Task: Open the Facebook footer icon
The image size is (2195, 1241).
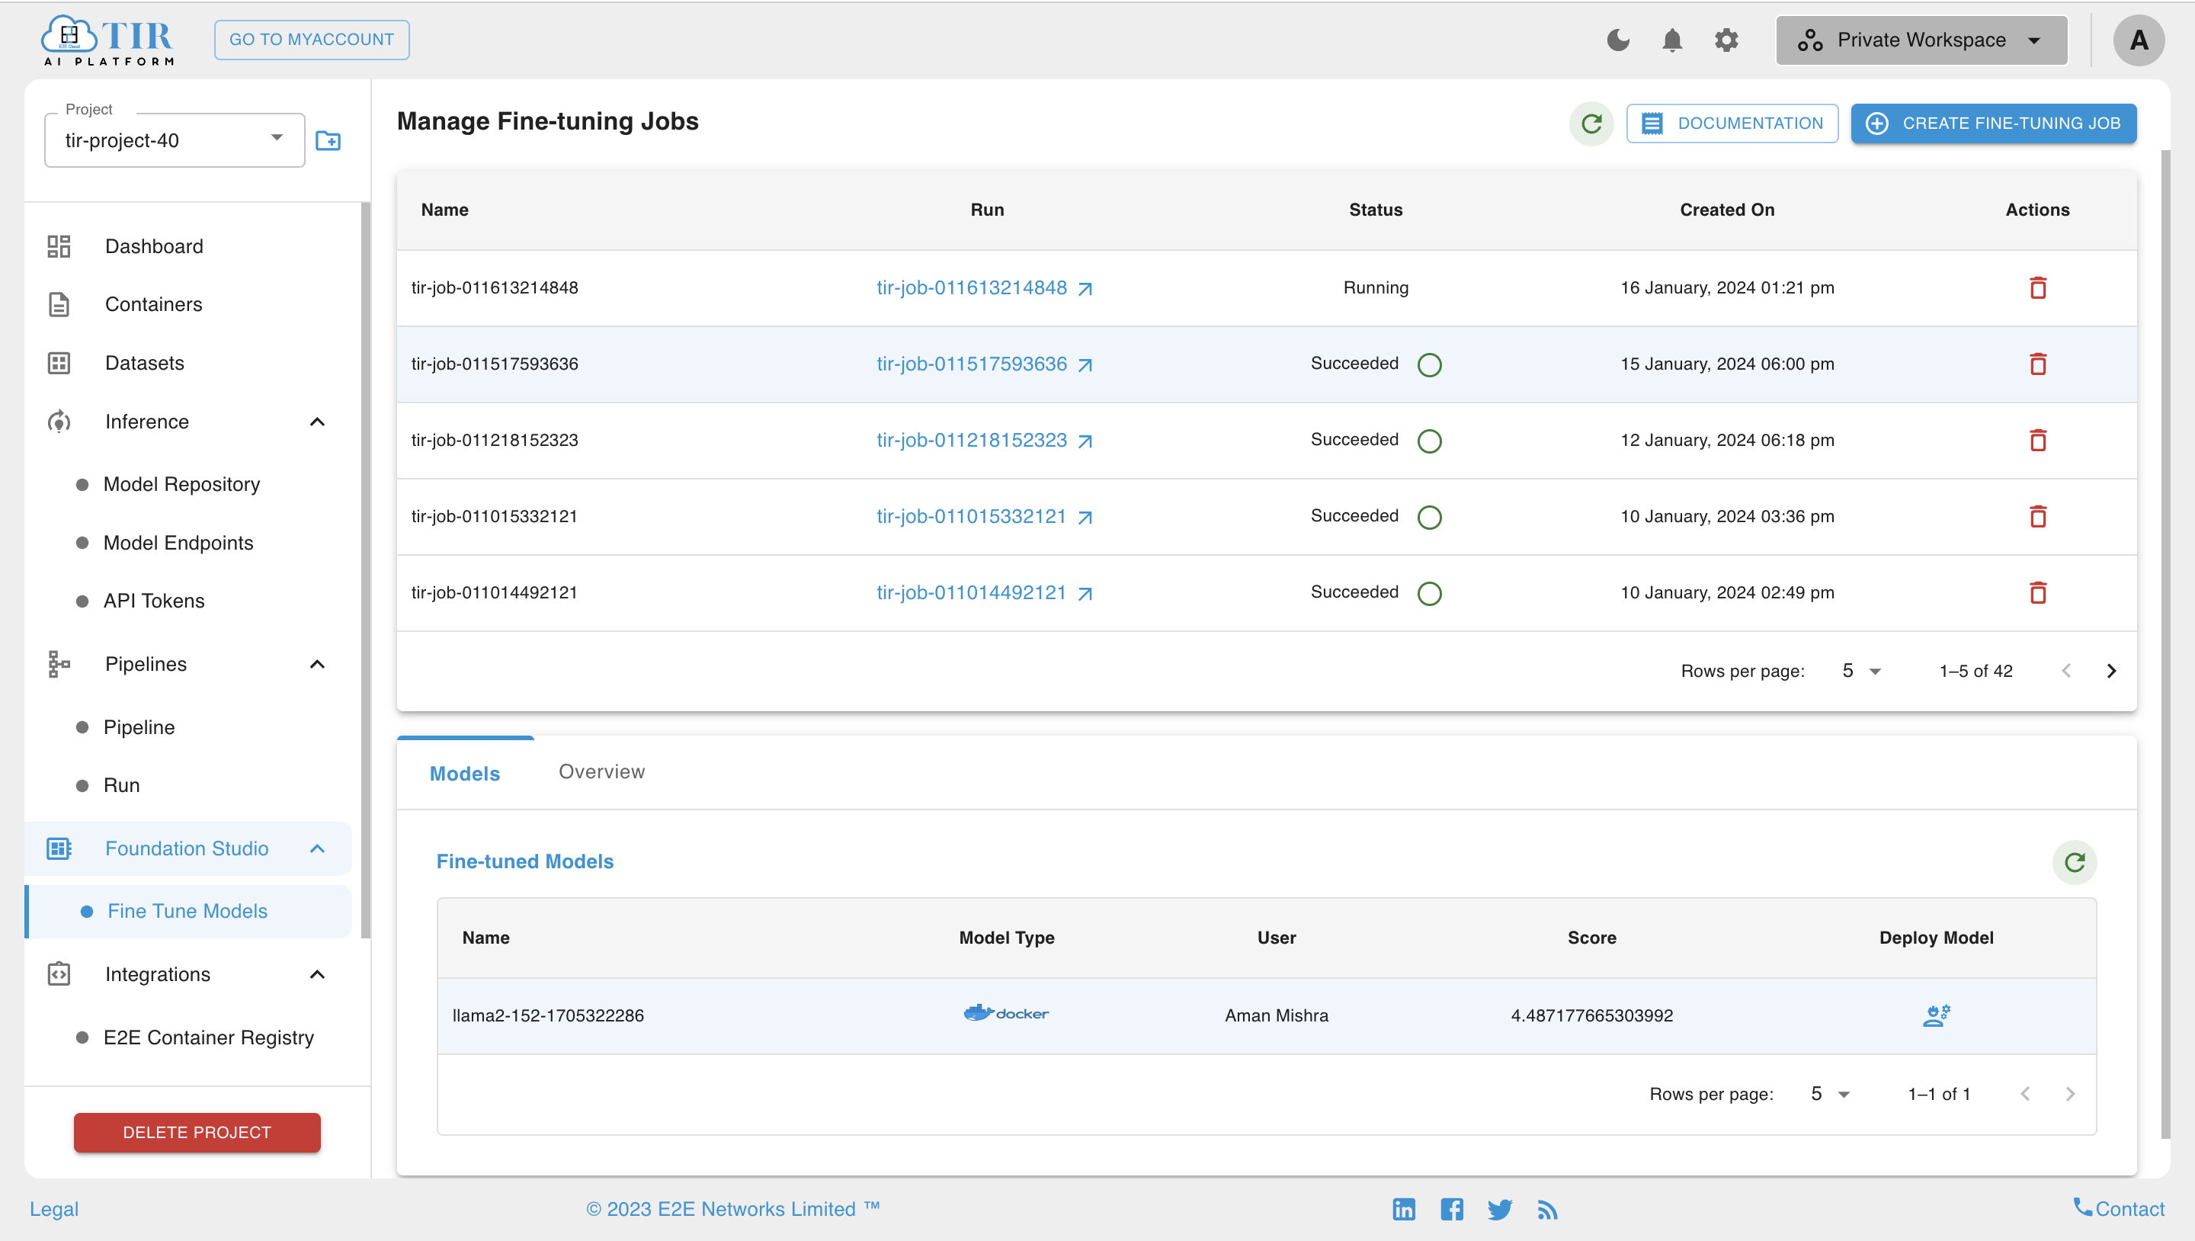Action: [x=1452, y=1210]
